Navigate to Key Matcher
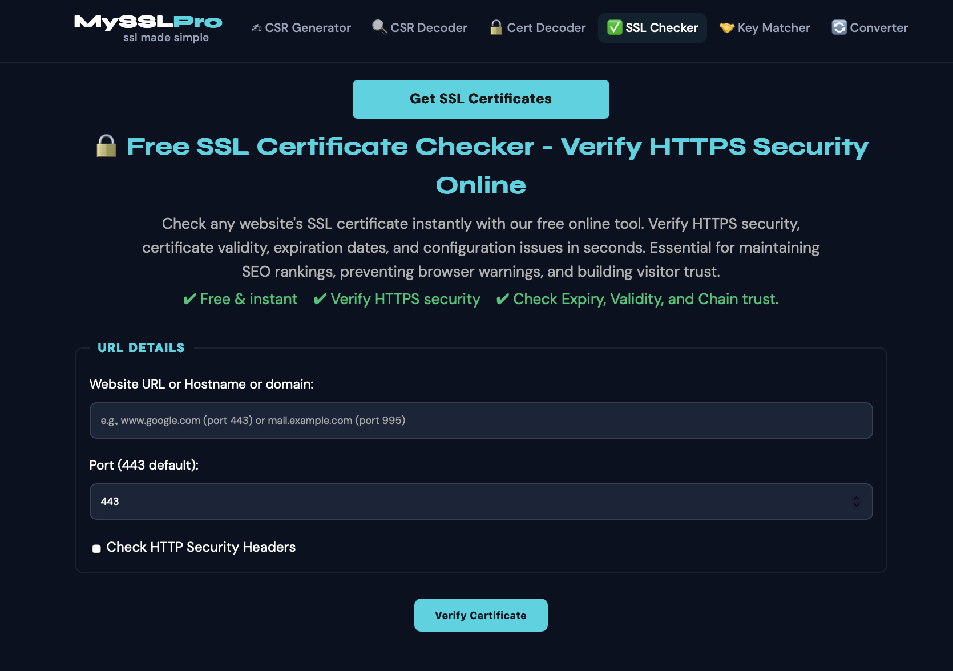 point(765,28)
